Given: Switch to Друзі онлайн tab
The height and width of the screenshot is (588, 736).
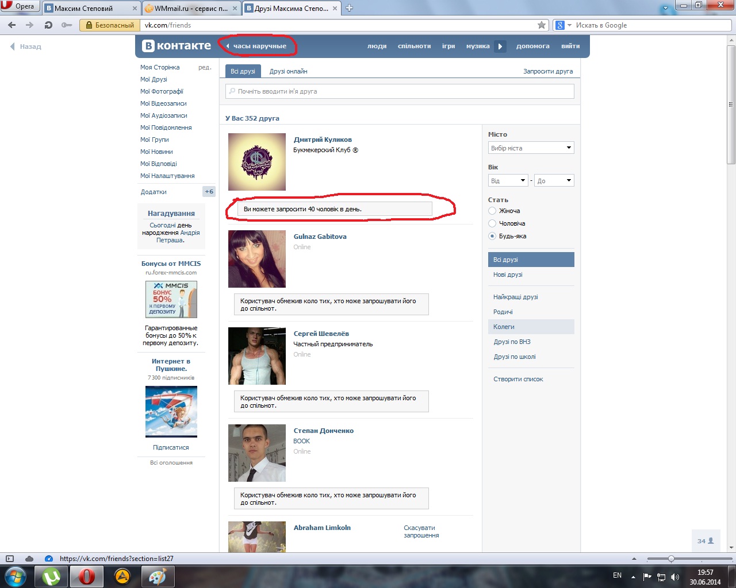Looking at the screenshot, I should 288,71.
